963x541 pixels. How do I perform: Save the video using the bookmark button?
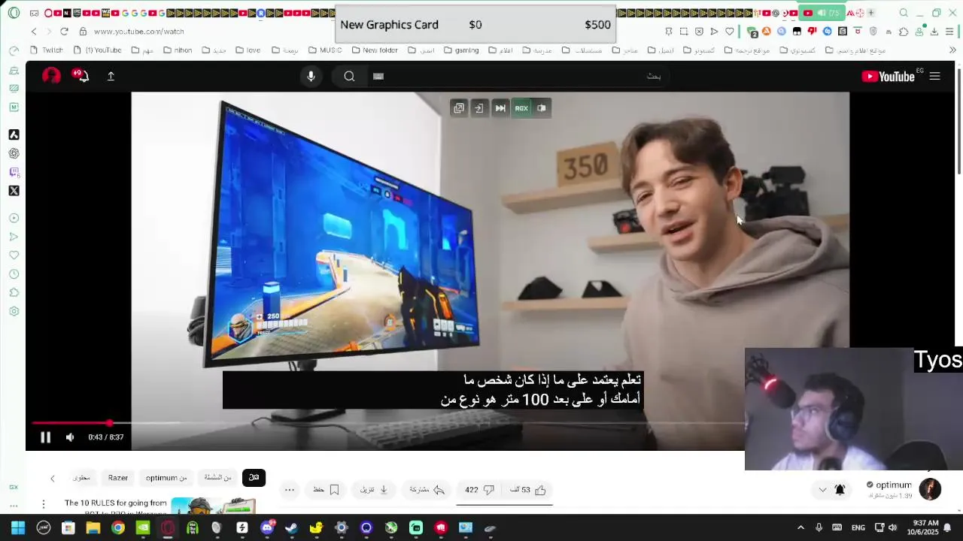(327, 490)
